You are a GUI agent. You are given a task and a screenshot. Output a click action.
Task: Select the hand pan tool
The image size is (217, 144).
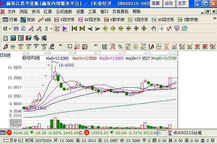tap(154, 29)
